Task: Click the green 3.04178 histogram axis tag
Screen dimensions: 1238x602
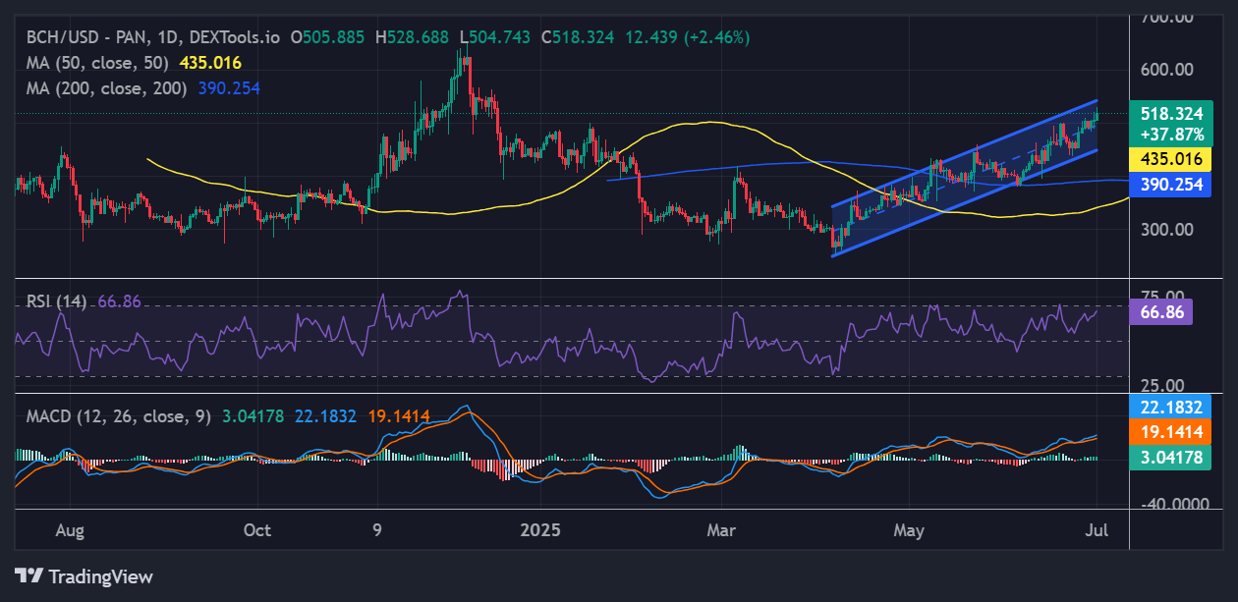Action: 1170,456
